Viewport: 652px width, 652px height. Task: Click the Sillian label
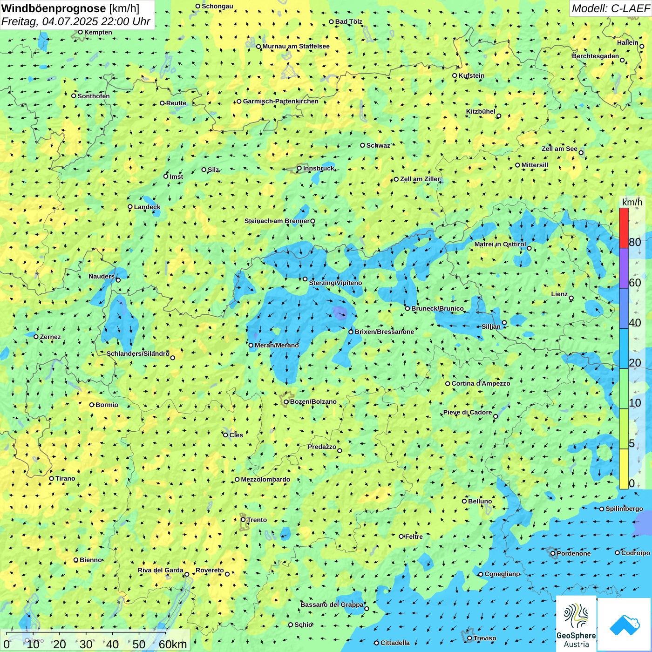(x=491, y=326)
